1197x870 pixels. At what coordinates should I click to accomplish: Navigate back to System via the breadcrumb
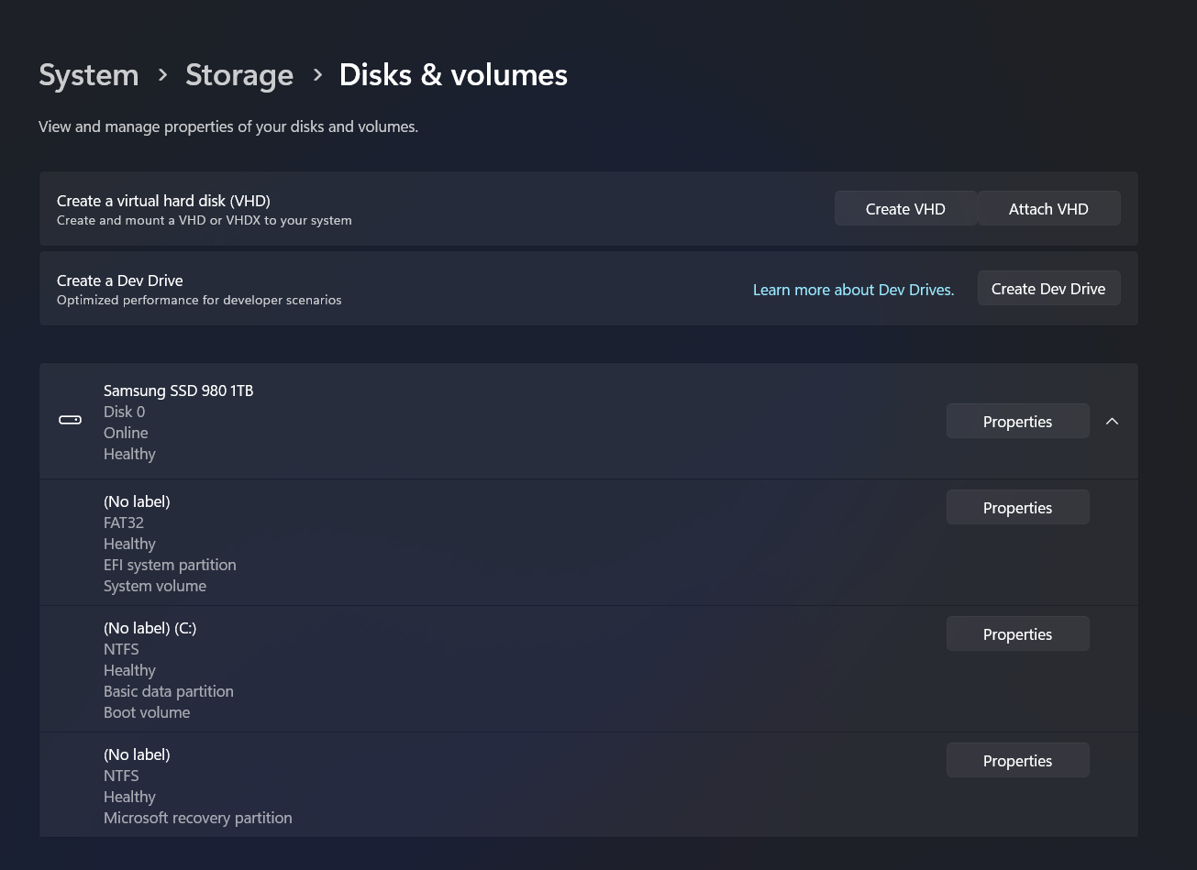click(x=88, y=74)
